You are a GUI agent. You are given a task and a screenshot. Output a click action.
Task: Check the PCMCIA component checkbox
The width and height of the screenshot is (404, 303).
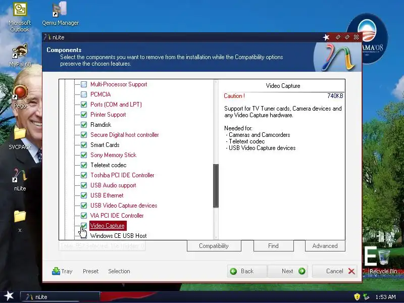click(84, 94)
